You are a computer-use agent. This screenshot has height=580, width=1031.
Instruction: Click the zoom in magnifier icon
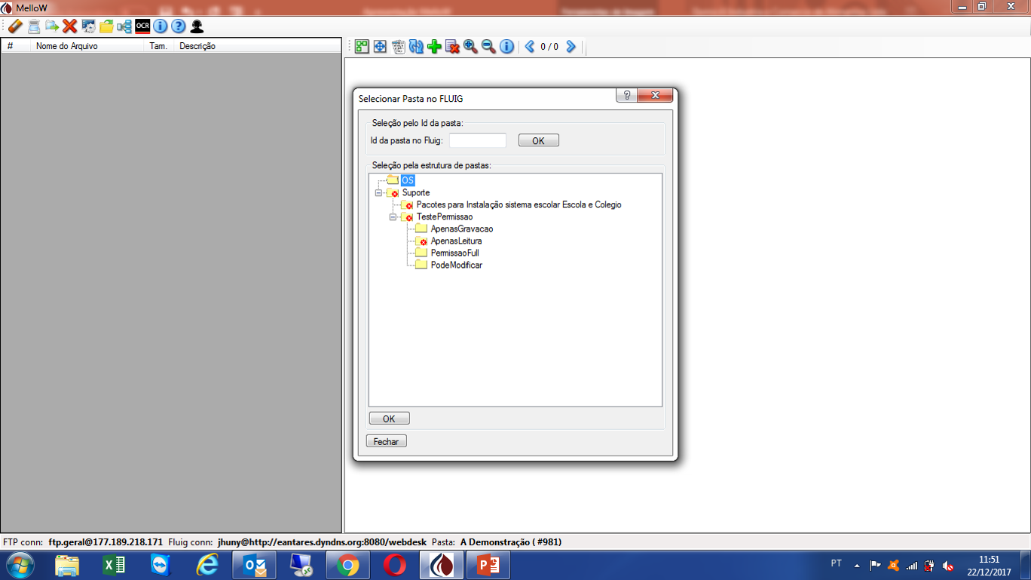point(470,47)
